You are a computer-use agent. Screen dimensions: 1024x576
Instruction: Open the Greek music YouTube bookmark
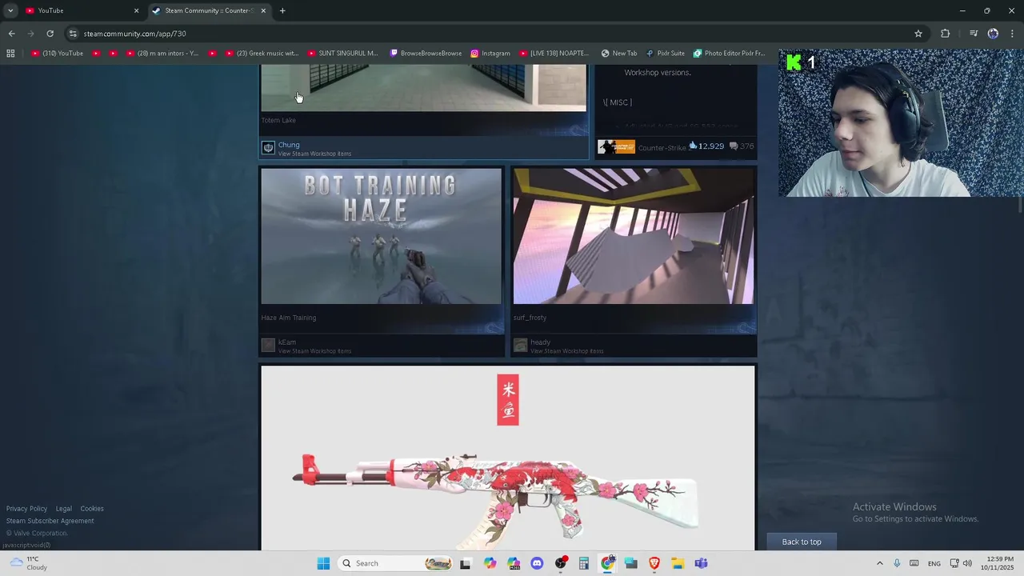(x=262, y=54)
